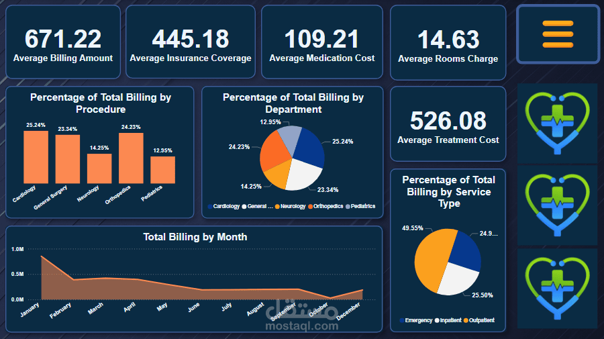Click the December axis label
Image resolution: width=604 pixels, height=339 pixels.
coord(348,311)
